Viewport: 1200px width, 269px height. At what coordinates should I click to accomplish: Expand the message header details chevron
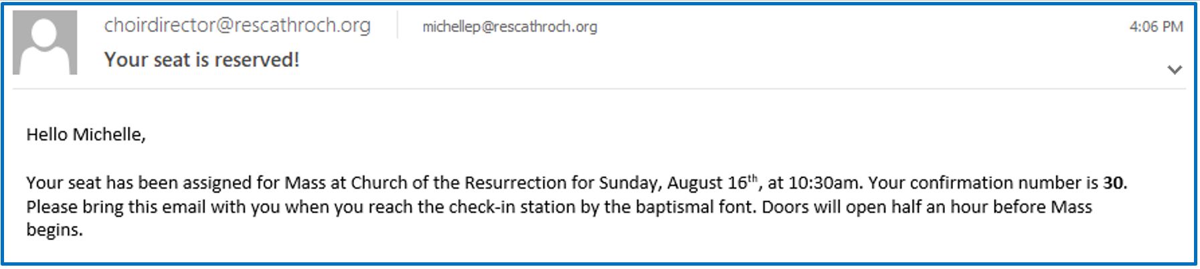click(1174, 70)
